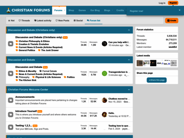Open the dark third media thumbnail
Viewport: 184px width, 138px height.
153,63
